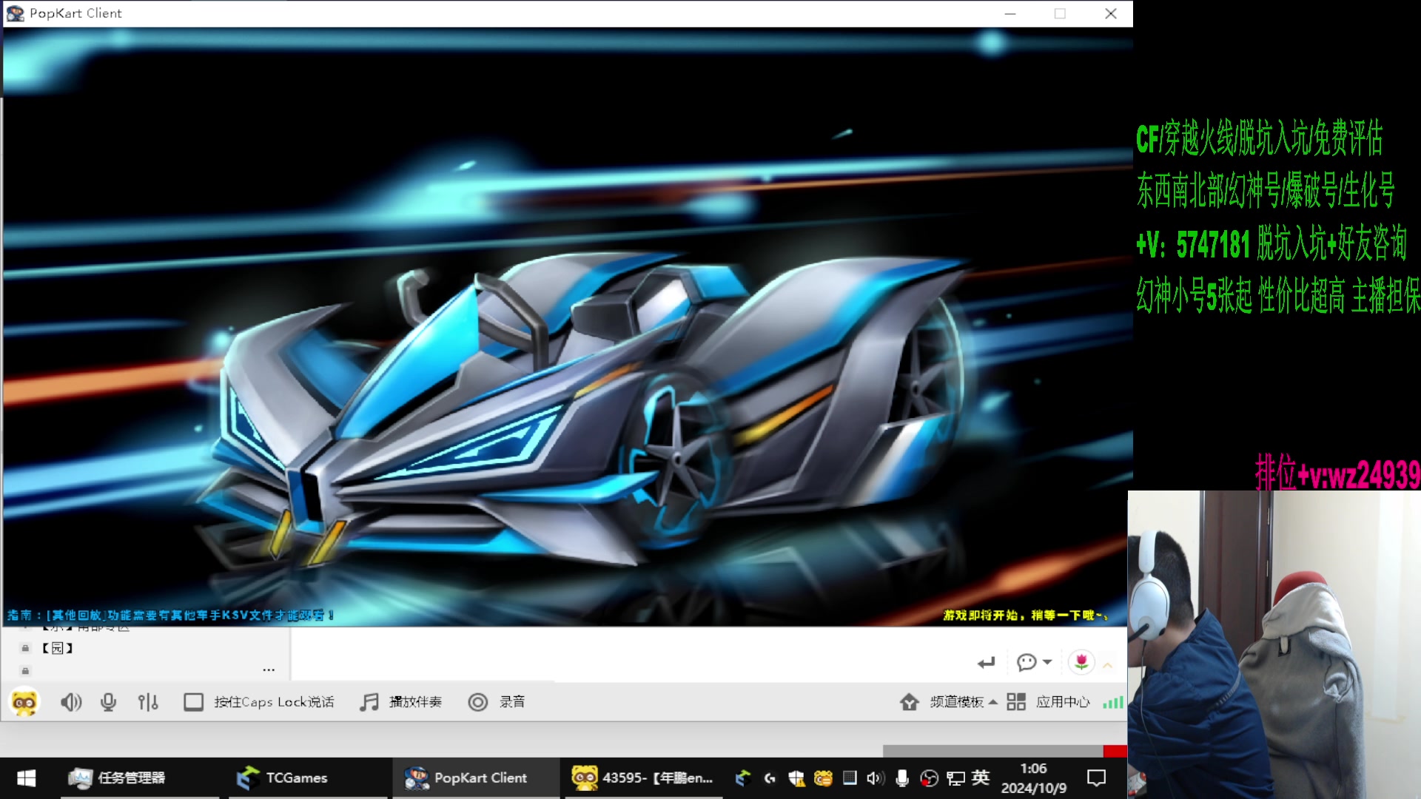The width and height of the screenshot is (1421, 799).
Task: Open the three-dots more menu in channel list
Action: (269, 670)
